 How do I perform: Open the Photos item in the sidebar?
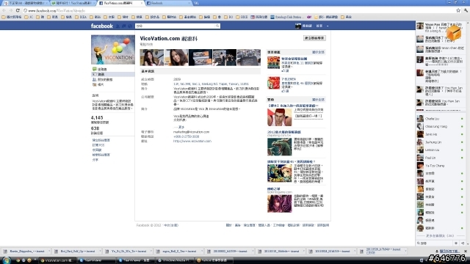(x=98, y=85)
